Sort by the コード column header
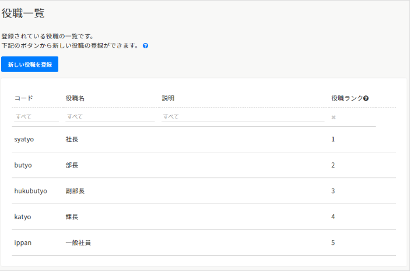This screenshot has height=271, width=410. click(x=24, y=98)
